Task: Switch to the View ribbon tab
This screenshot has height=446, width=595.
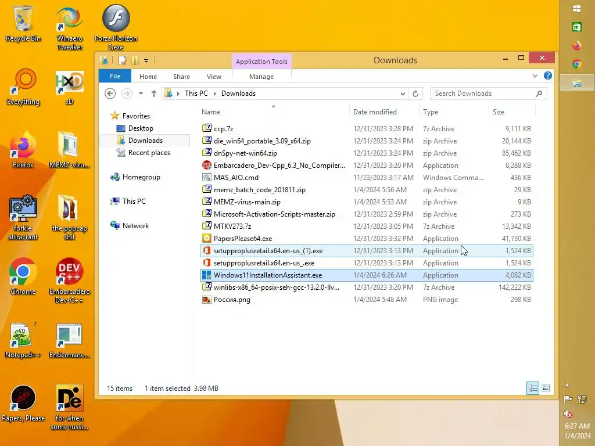Action: (214, 77)
